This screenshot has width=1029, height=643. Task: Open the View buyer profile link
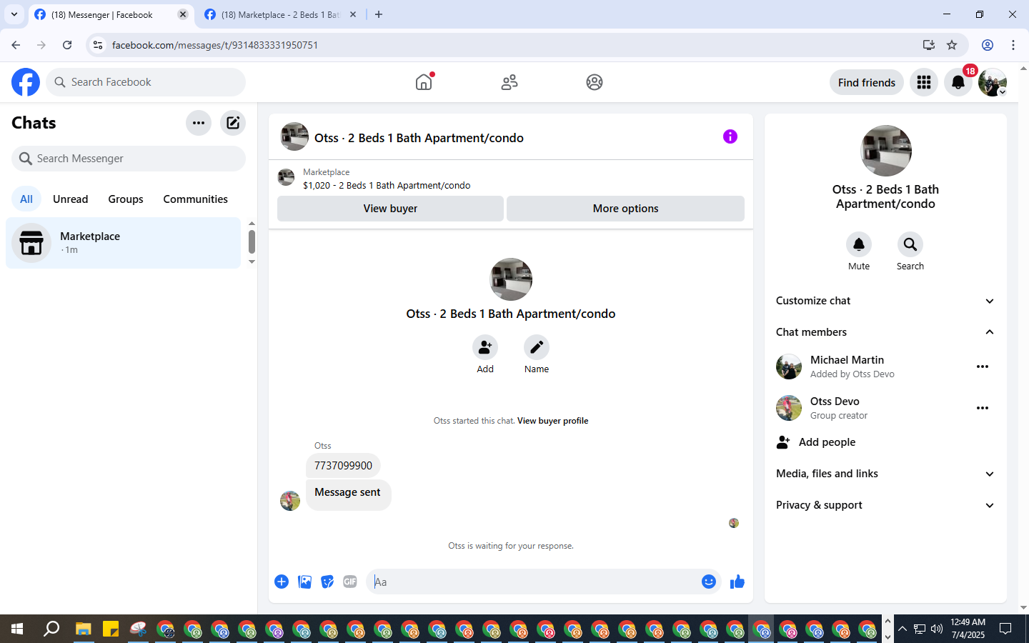pyautogui.click(x=553, y=421)
